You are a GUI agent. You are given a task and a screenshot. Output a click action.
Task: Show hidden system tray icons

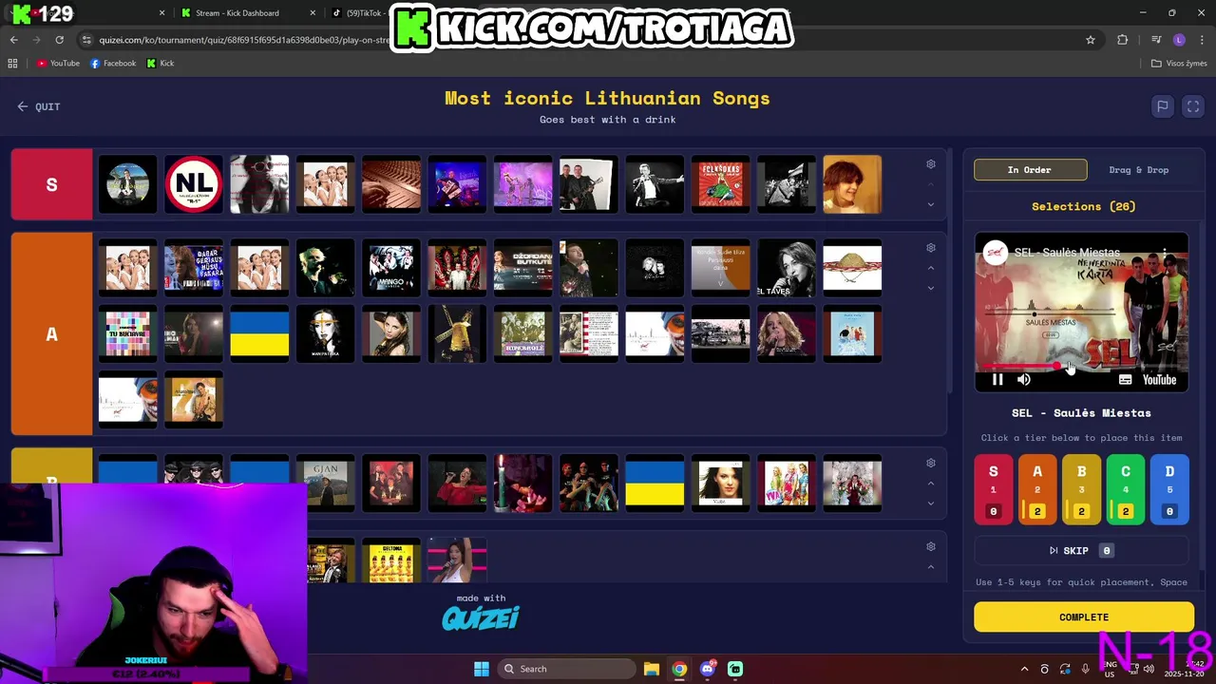click(1024, 669)
